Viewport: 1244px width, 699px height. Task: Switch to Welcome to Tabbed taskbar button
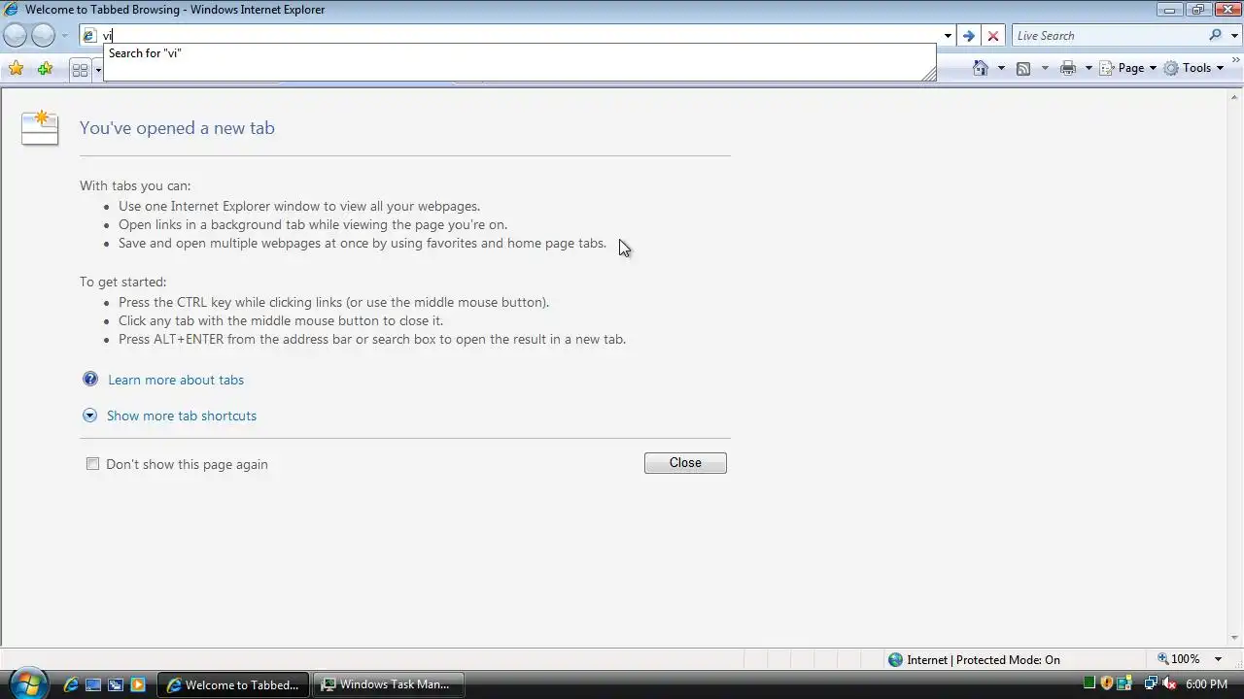[233, 684]
